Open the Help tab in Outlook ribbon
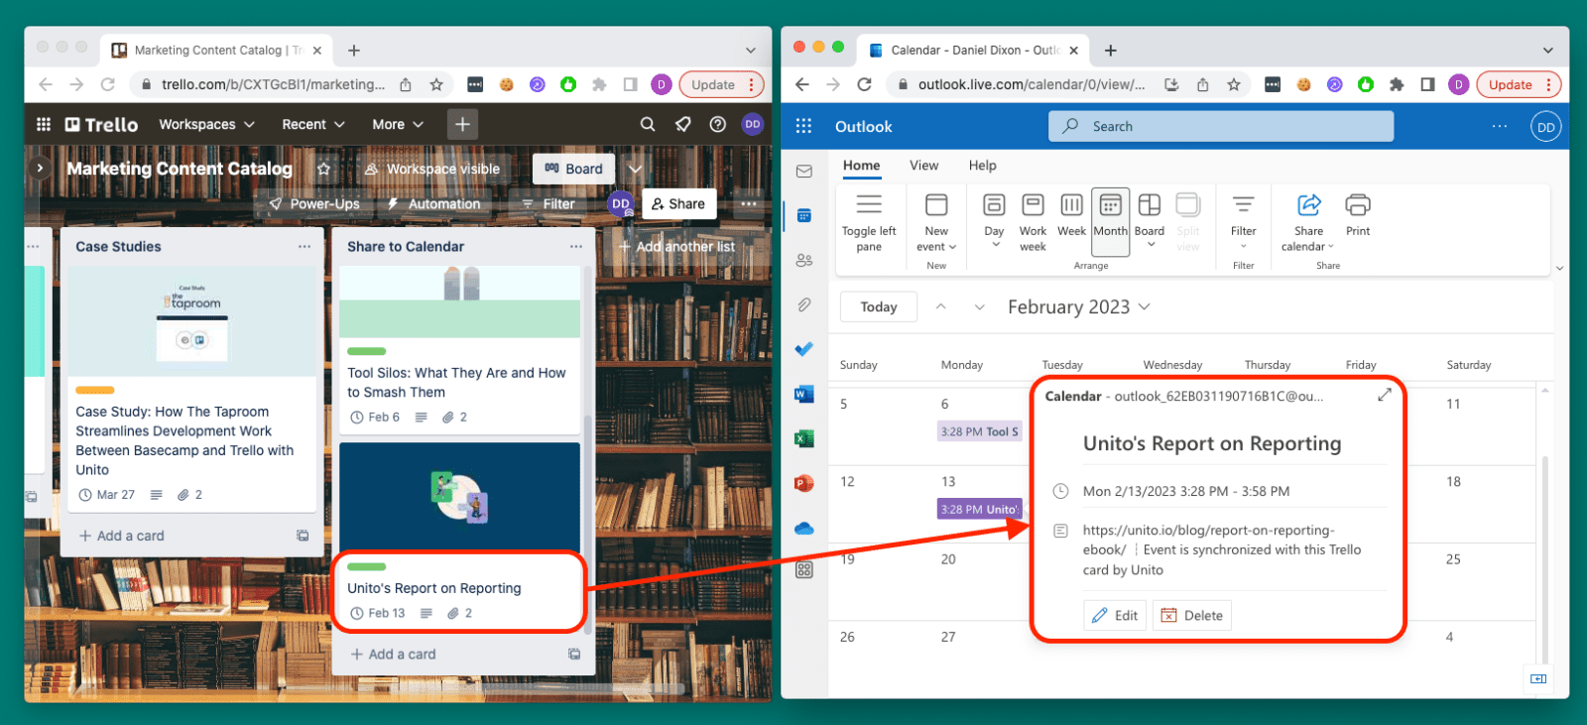Viewport: 1587px width, 725px height. click(x=982, y=166)
